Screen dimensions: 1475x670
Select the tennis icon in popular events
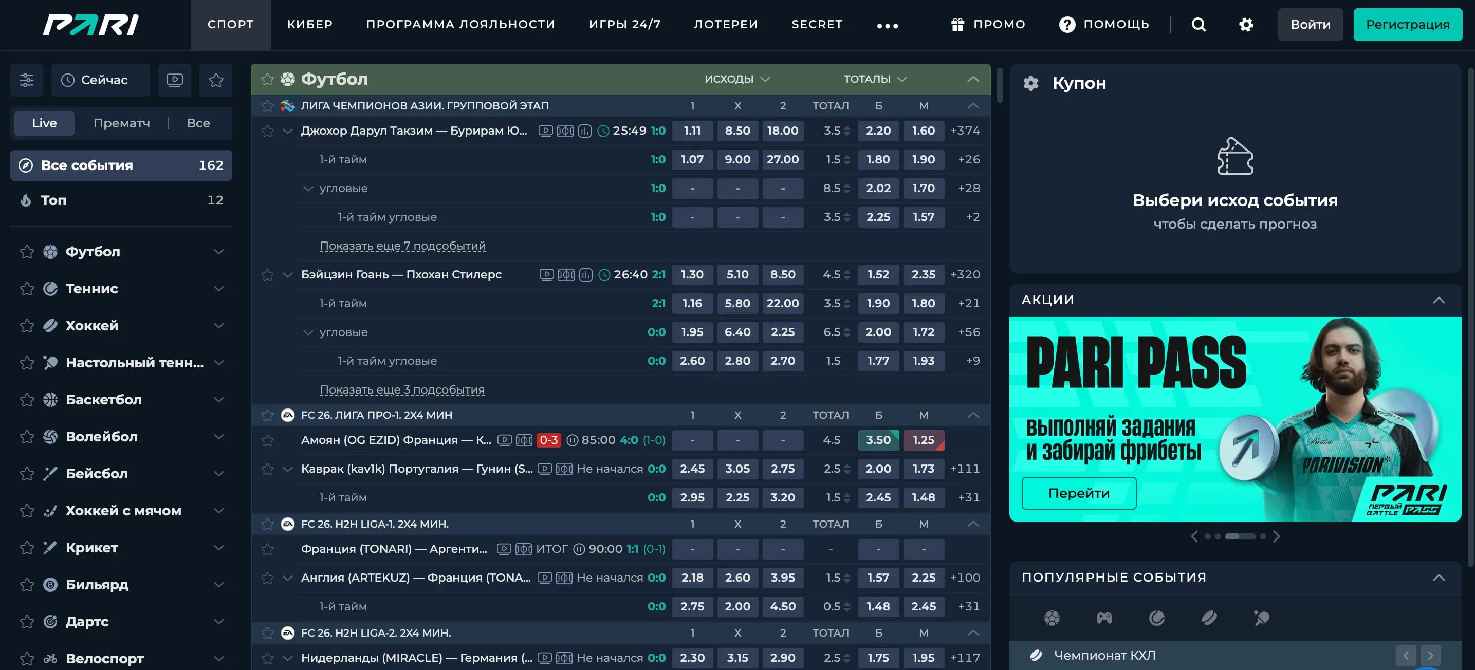1157,618
